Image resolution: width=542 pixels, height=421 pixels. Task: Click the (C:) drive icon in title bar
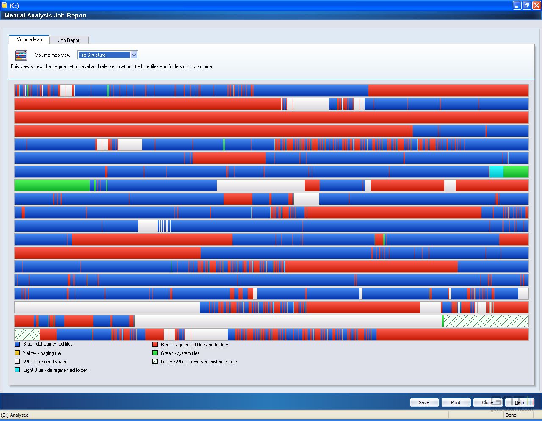coord(4,5)
